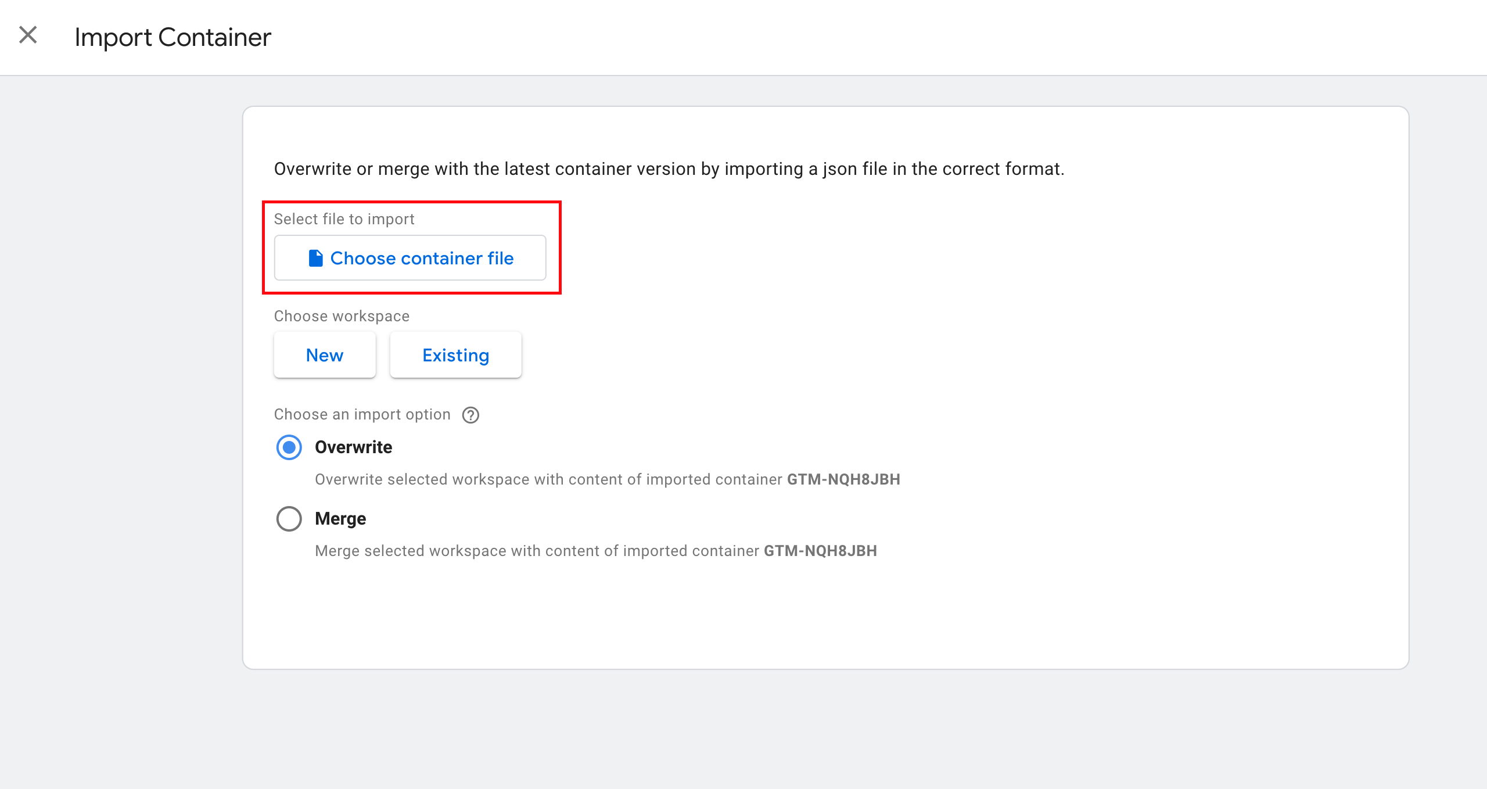1487x789 pixels.
Task: Click the word Existing on the workspace button
Action: (x=455, y=355)
